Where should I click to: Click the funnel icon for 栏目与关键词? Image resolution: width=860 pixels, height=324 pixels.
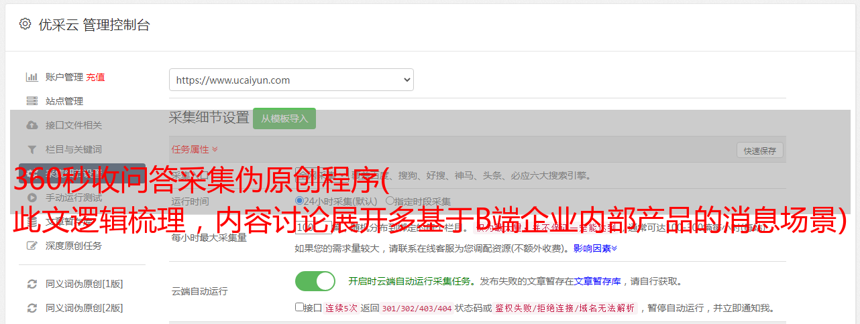(x=32, y=149)
